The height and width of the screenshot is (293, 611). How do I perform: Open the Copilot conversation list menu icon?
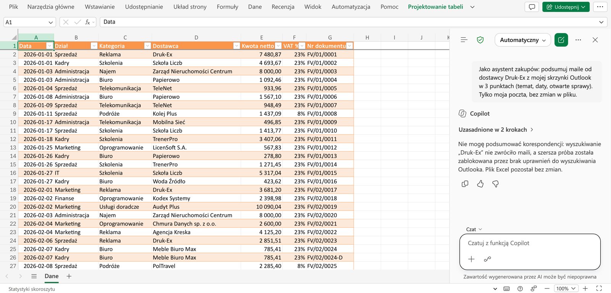(464, 40)
